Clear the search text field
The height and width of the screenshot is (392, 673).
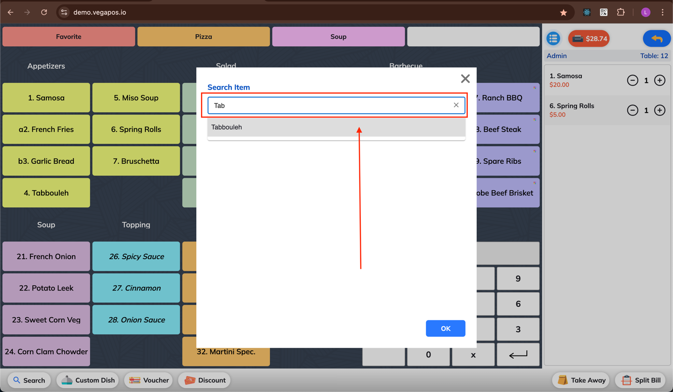456,105
